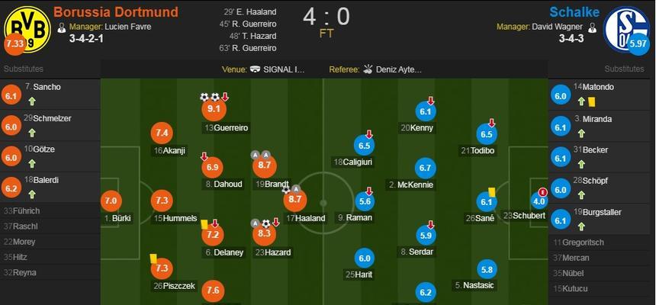Image resolution: width=656 pixels, height=305 pixels.
Task: Select Haaland's 8.7 rating circle
Action: [x=295, y=200]
